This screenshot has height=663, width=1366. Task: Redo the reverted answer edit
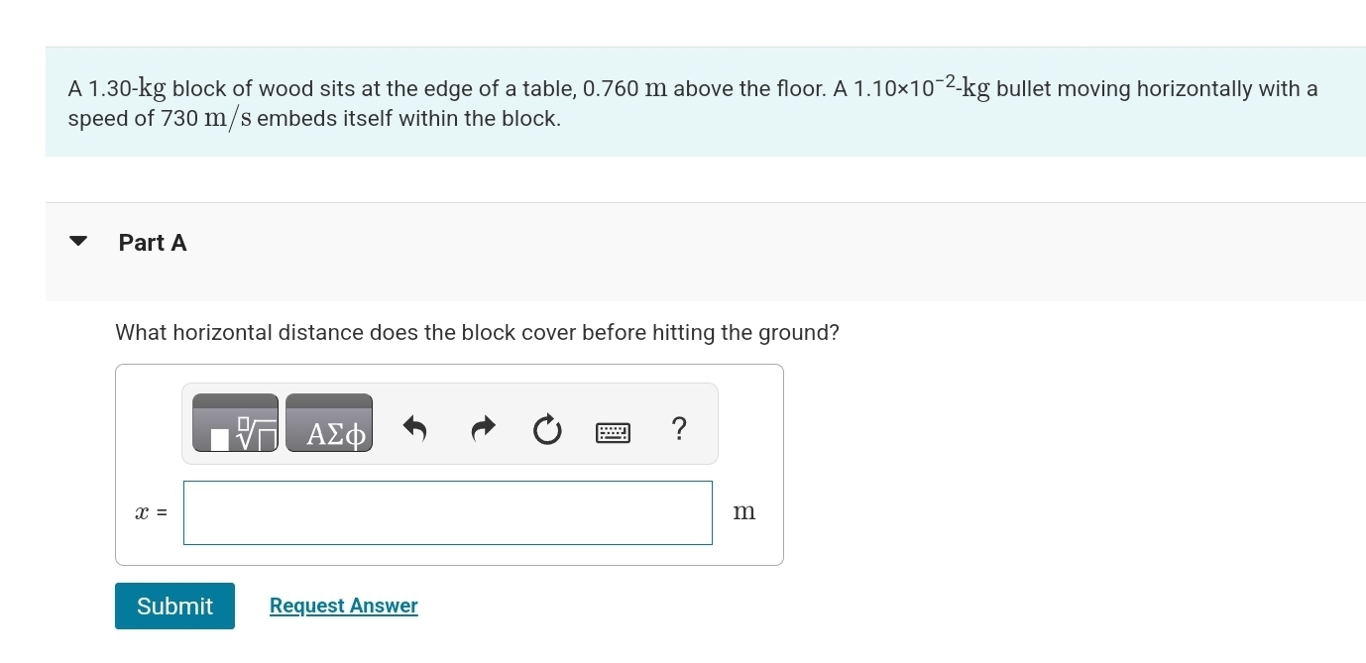tap(482, 428)
